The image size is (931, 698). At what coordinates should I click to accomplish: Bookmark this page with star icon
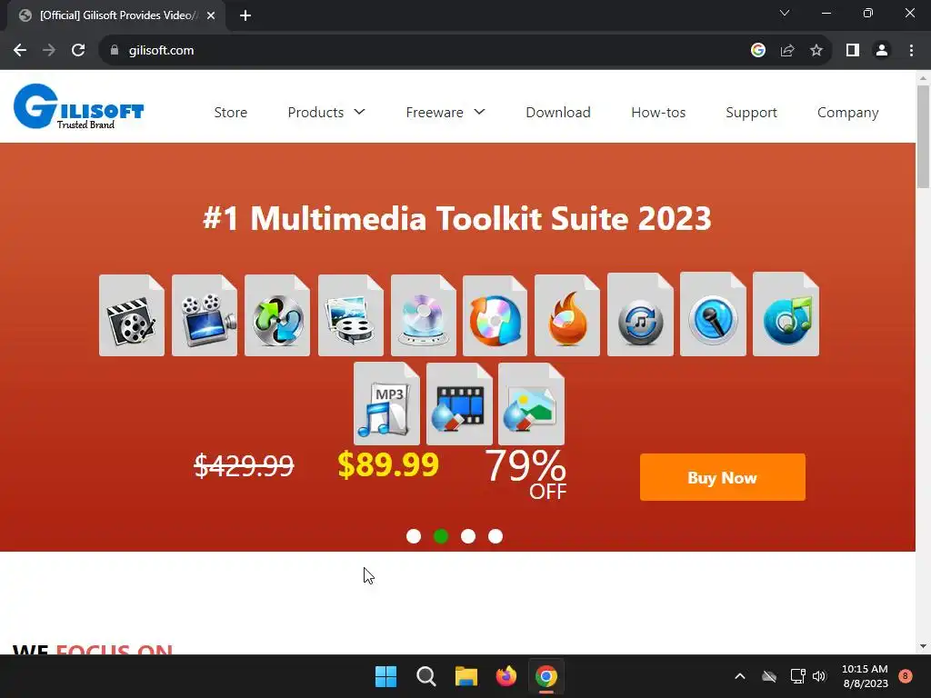point(816,51)
